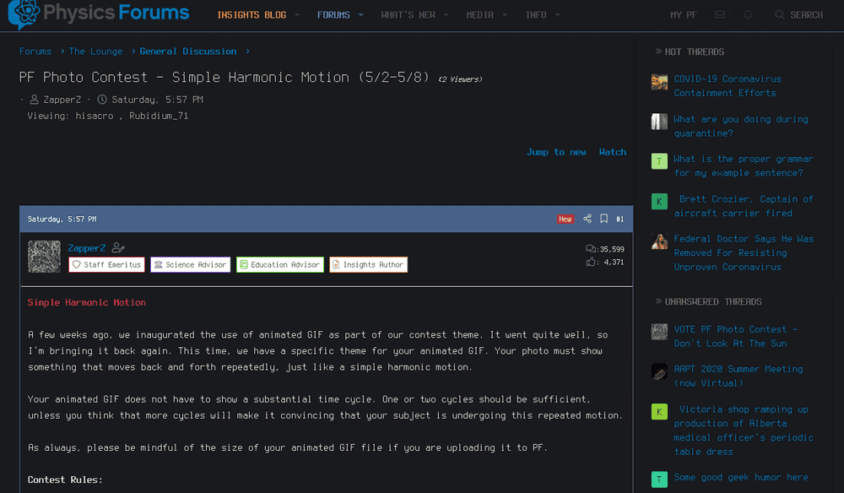Click viewer Rubidium_71
Image resolution: width=844 pixels, height=493 pixels.
(159, 116)
